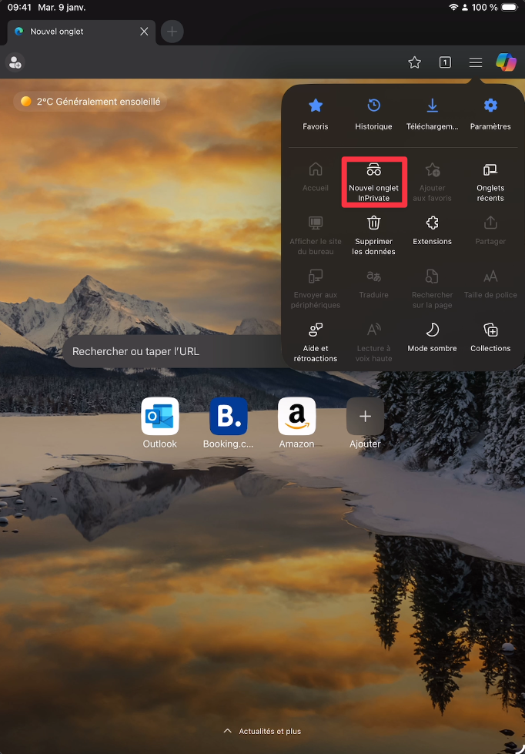Image resolution: width=525 pixels, height=754 pixels.
Task: Tap the battery indicator in status bar
Action: pos(509,7)
